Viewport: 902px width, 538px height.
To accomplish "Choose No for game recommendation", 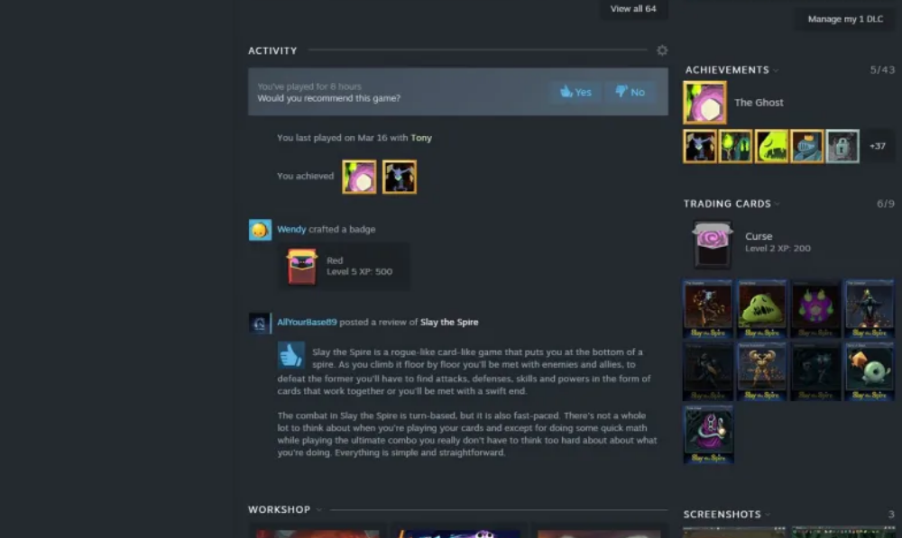I will click(630, 92).
